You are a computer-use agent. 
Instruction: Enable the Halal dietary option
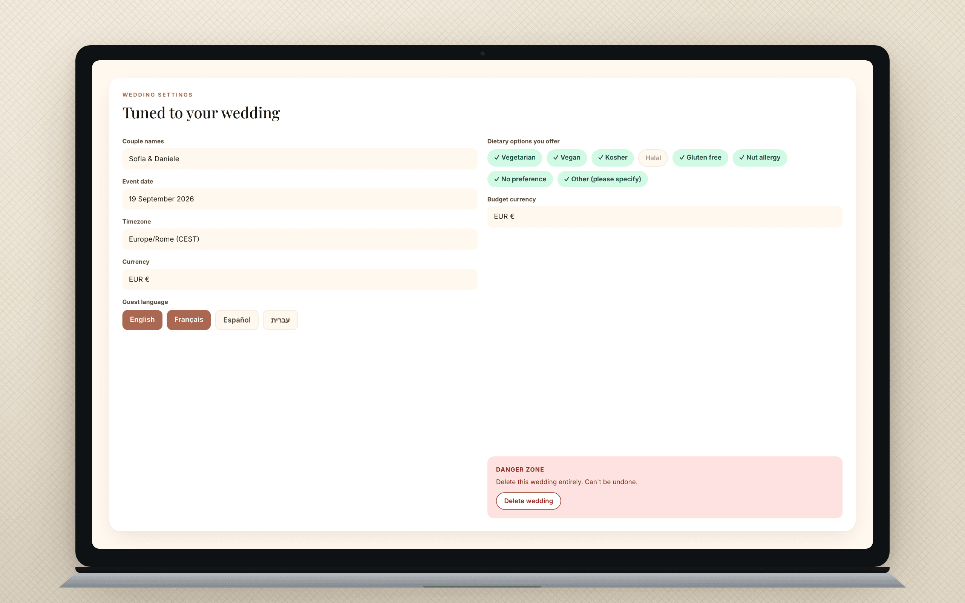653,158
